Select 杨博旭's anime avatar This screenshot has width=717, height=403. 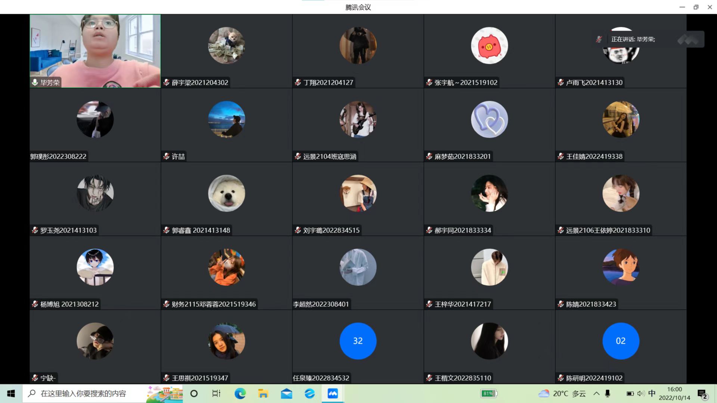pos(95,267)
